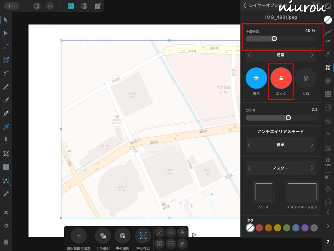Image resolution: width=334 pixels, height=251 pixels.
Task: Select the Move tool arrow
Action: [6, 20]
